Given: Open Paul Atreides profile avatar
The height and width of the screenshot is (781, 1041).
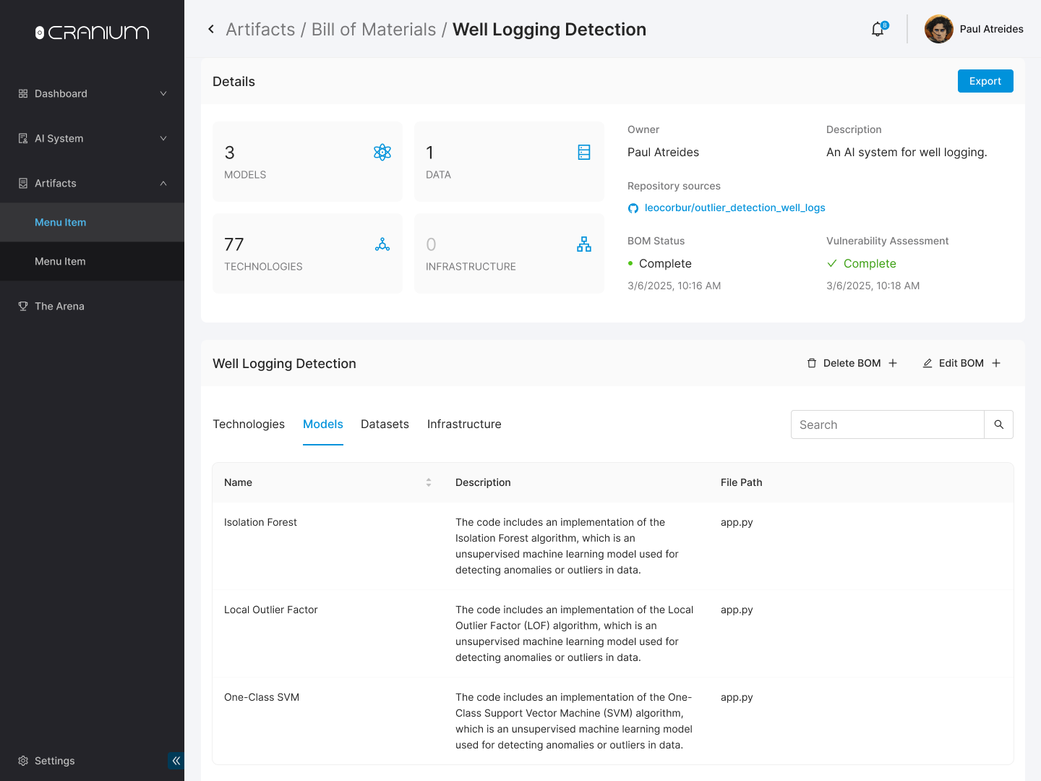Looking at the screenshot, I should point(938,29).
